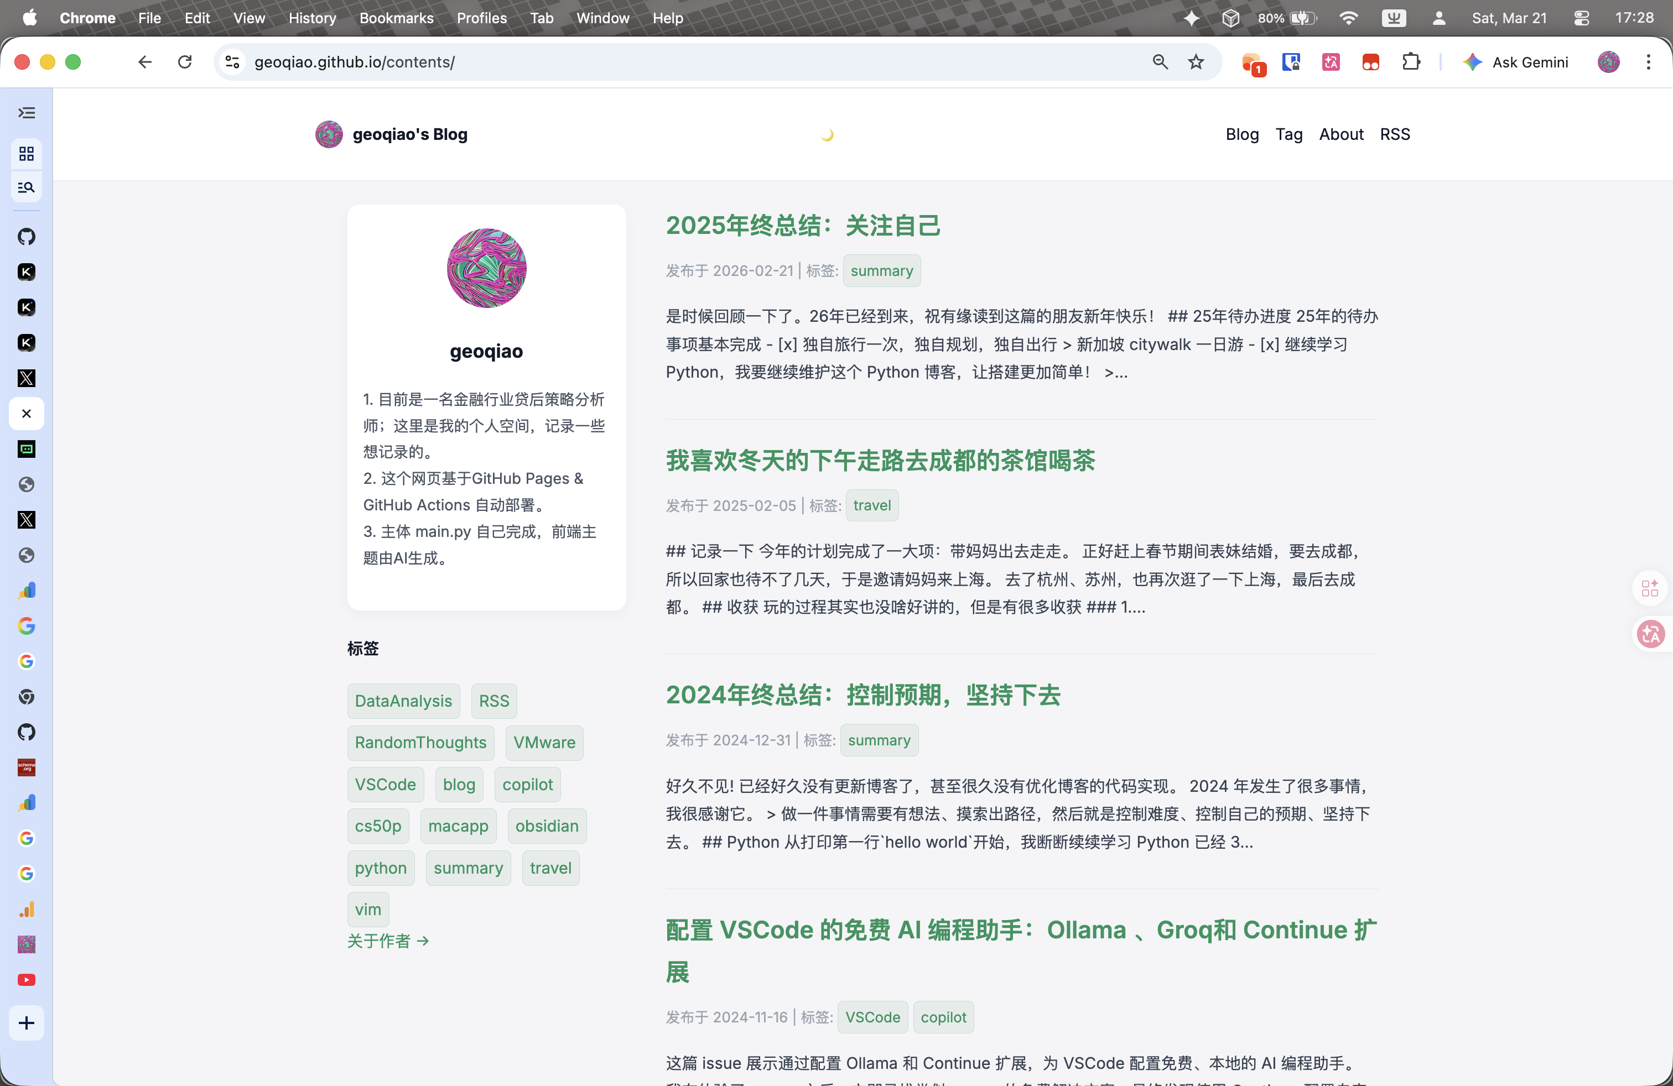Open the tab groups grid icon
Screen dimensions: 1673x1086
click(27, 153)
